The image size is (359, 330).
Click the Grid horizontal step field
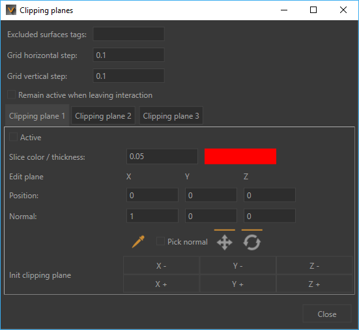point(128,55)
